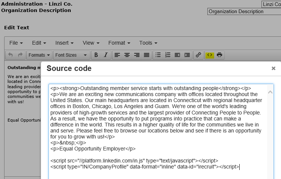Click 'Equal Opportuni' text in background editor
The image size is (281, 179).
pyautogui.click(x=24, y=120)
